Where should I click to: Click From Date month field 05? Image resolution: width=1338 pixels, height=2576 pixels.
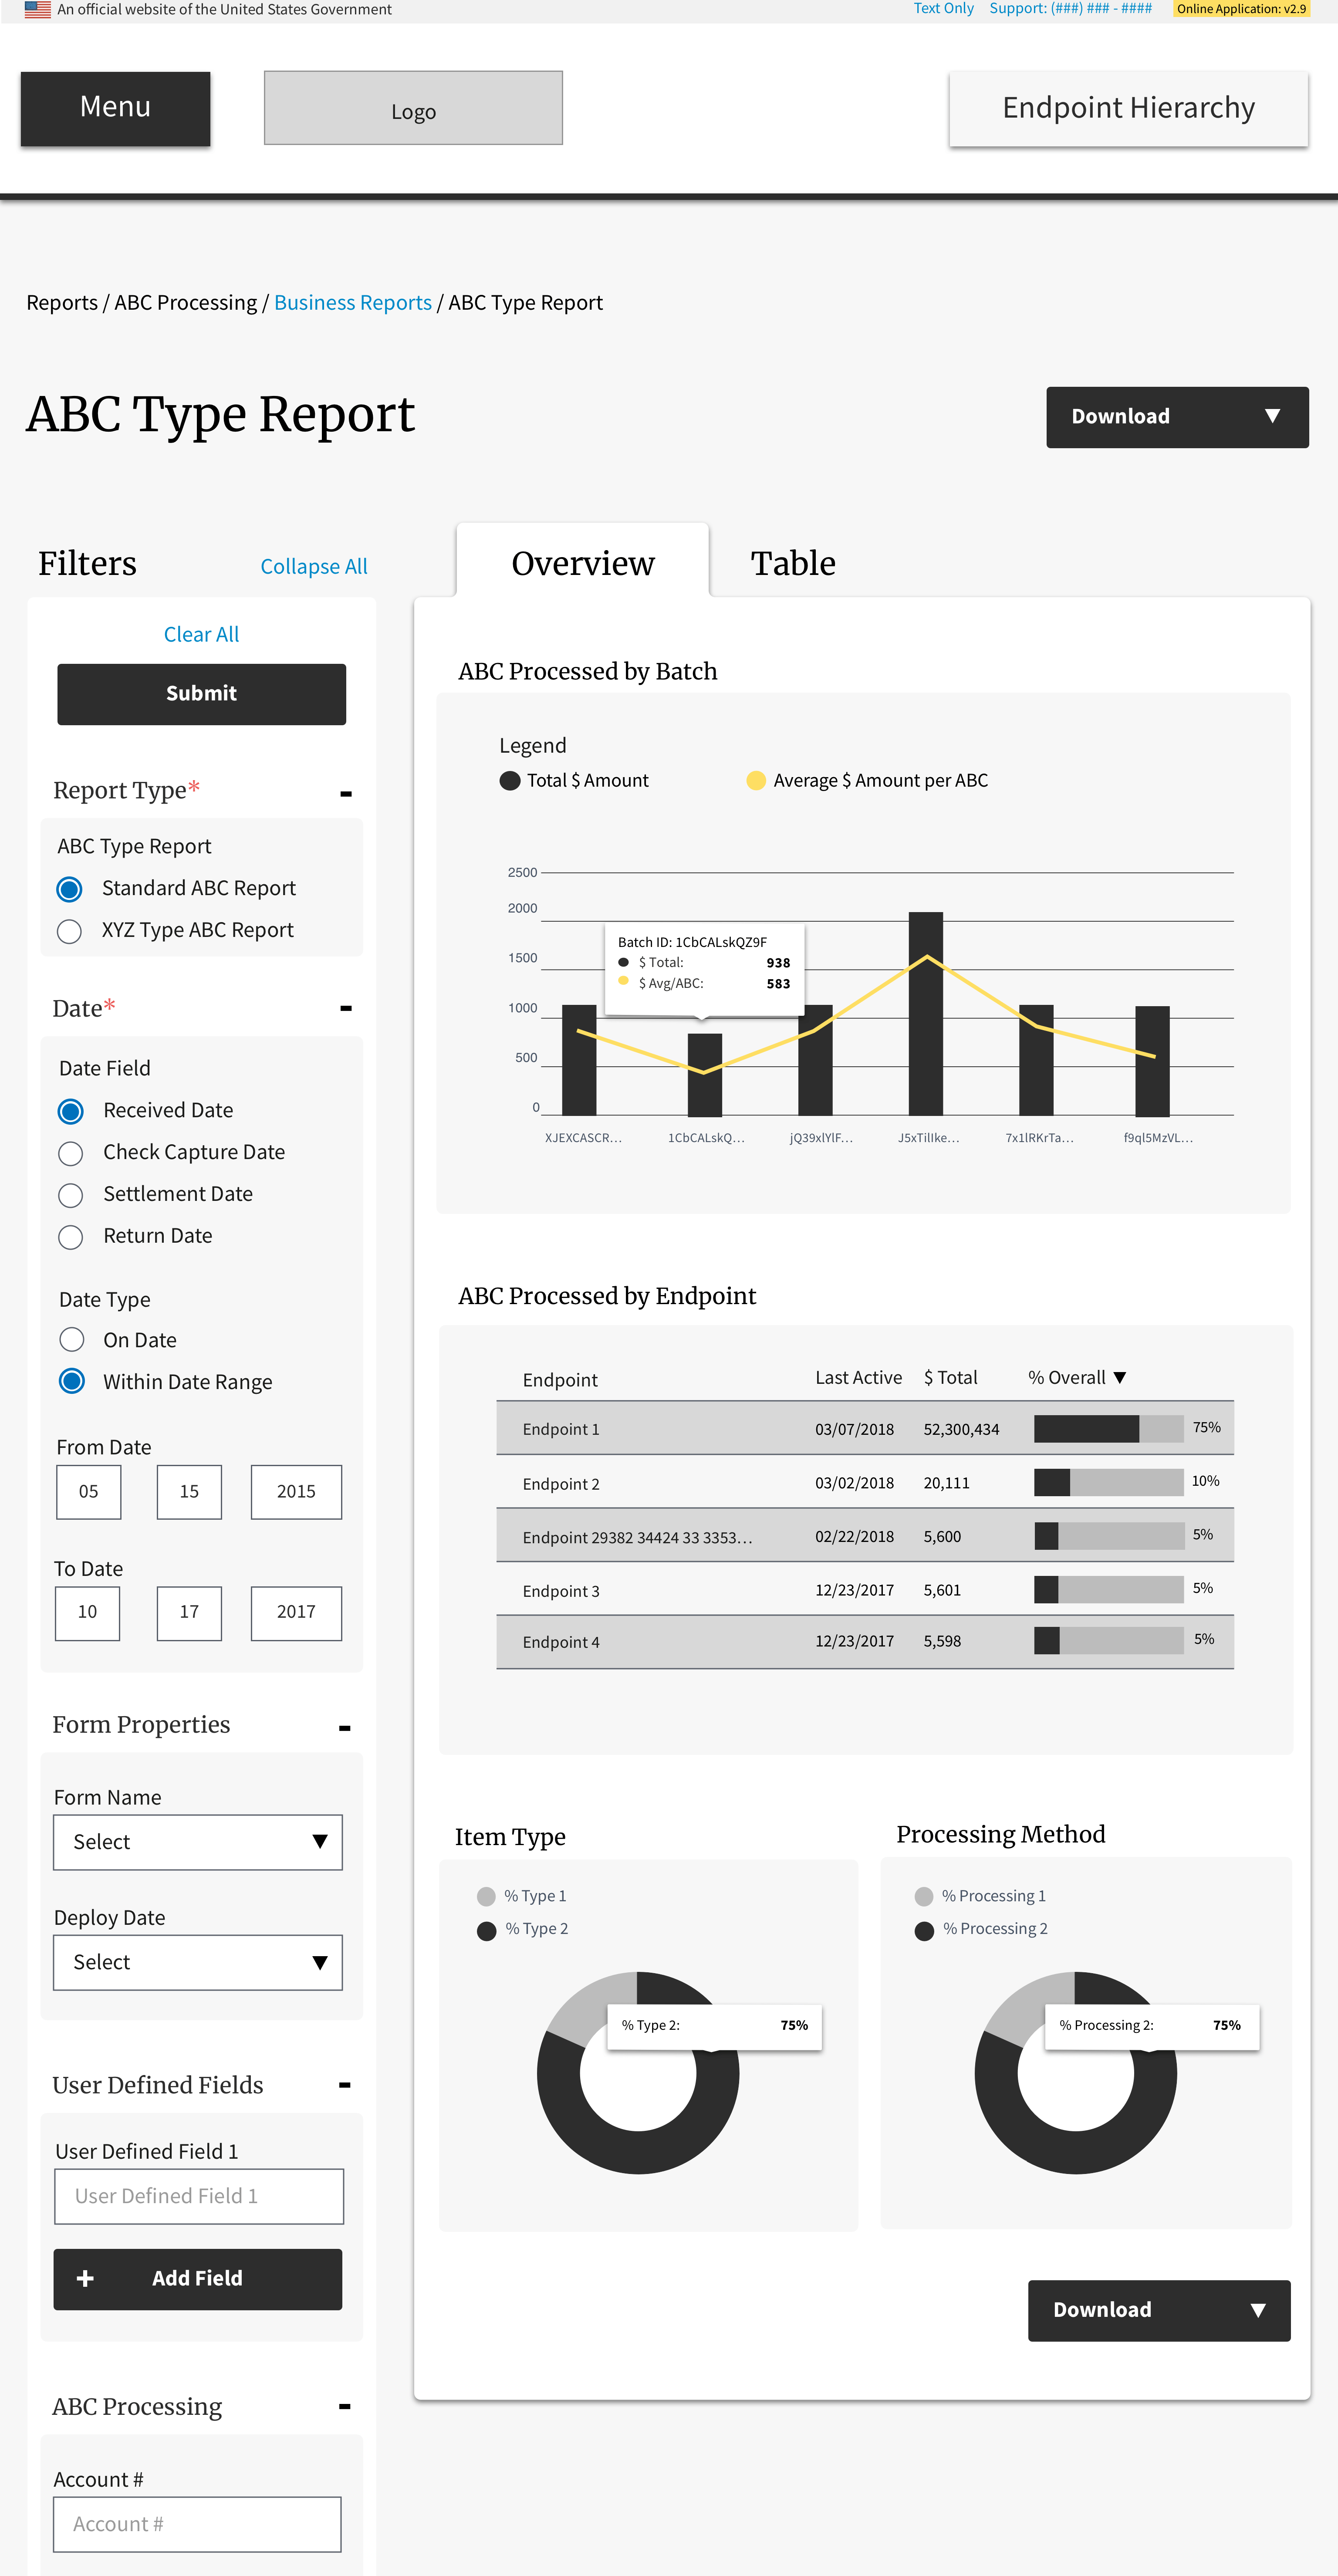tap(89, 1492)
